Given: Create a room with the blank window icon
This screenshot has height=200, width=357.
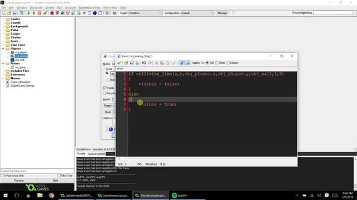Looking at the screenshot, I should pos(100,13).
